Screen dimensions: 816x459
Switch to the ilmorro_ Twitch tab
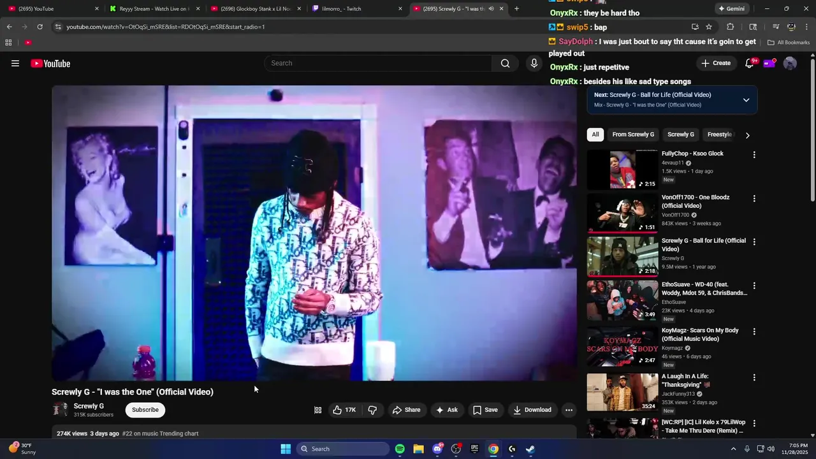pyautogui.click(x=357, y=9)
